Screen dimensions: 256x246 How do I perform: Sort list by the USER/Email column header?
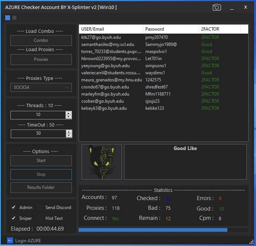point(111,29)
